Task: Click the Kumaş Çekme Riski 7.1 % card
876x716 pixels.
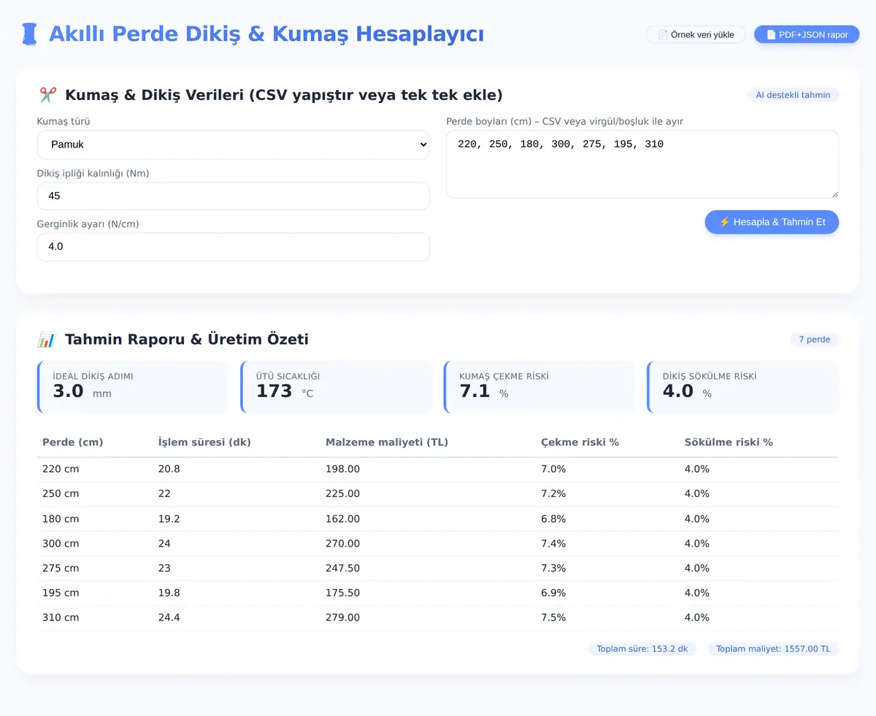Action: pos(539,387)
